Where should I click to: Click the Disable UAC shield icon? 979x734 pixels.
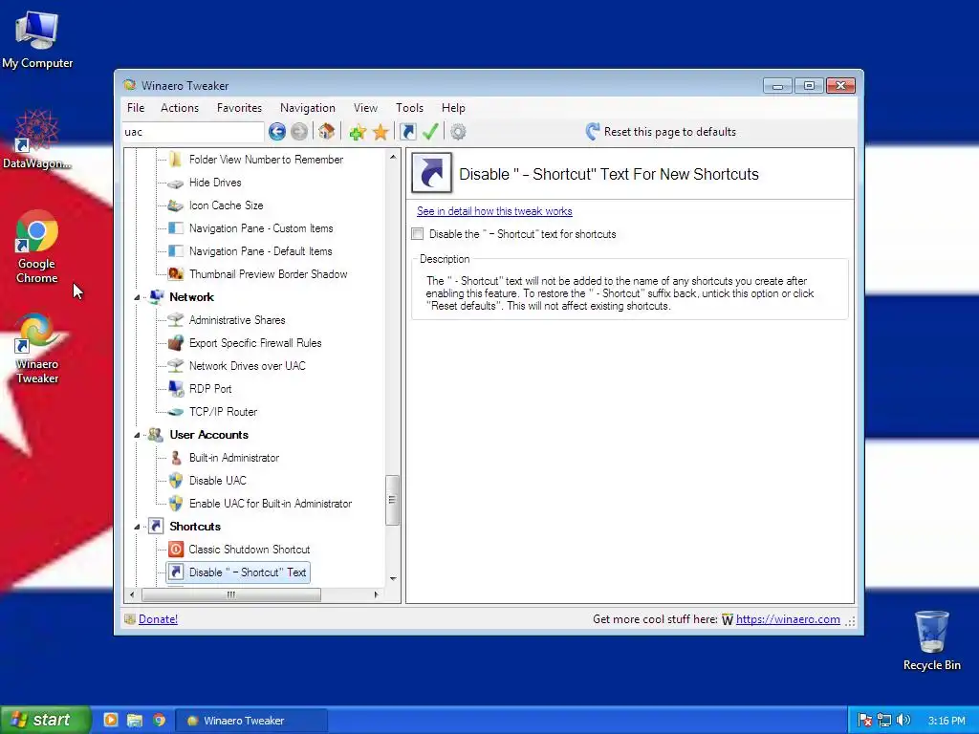tap(176, 481)
